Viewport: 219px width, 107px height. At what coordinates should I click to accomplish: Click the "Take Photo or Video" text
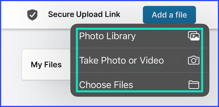(122, 60)
